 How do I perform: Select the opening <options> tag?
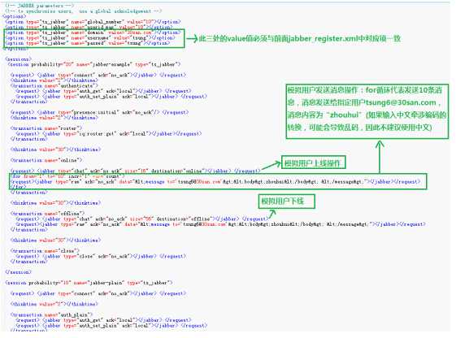14,16
